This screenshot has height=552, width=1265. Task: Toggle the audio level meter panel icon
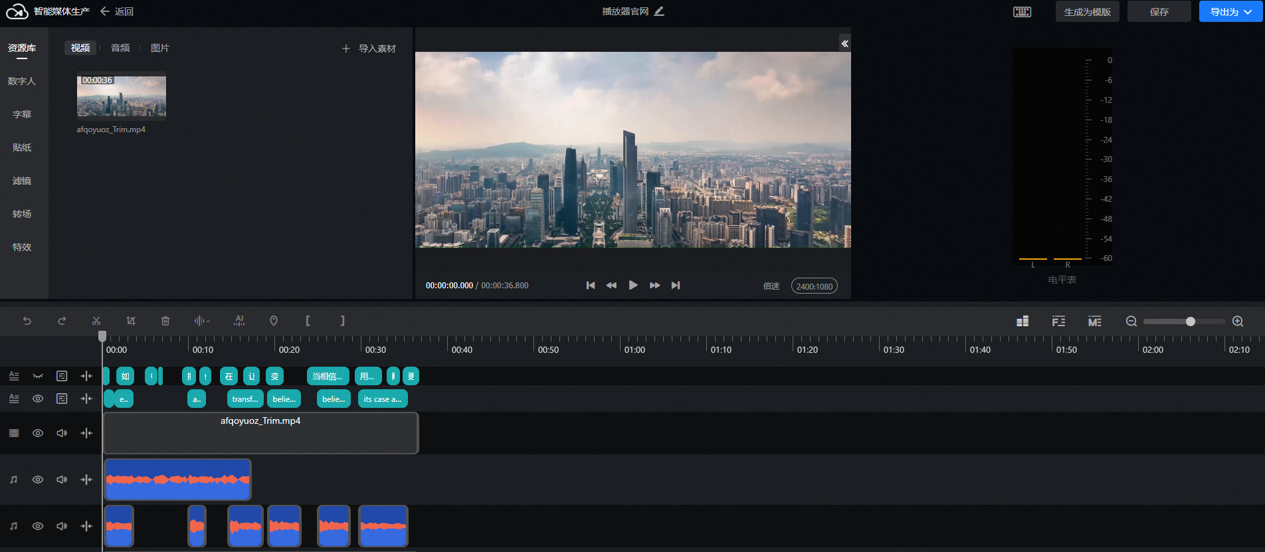(x=1022, y=322)
